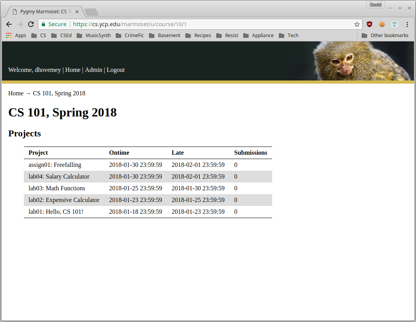Open the CS bookmarks folder
The height and width of the screenshot is (322, 416).
pos(39,35)
